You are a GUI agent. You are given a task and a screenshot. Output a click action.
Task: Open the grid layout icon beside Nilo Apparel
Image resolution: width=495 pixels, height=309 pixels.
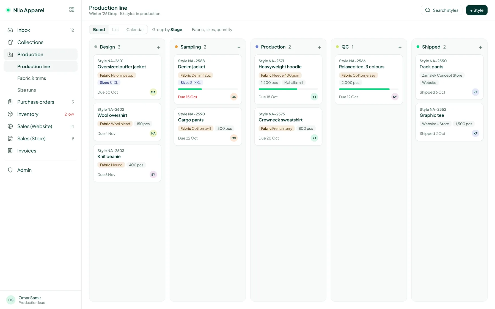(72, 10)
